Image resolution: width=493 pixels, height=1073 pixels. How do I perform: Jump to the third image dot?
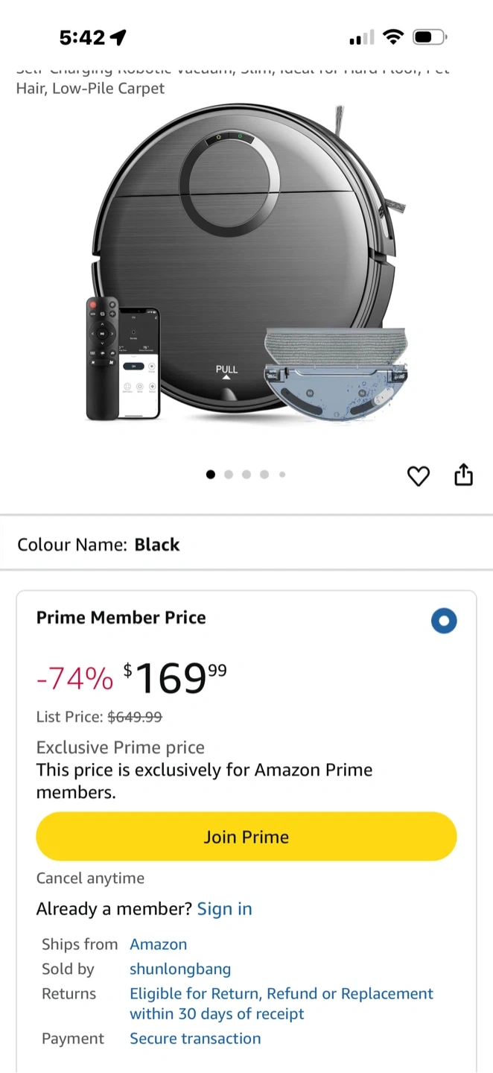(246, 475)
